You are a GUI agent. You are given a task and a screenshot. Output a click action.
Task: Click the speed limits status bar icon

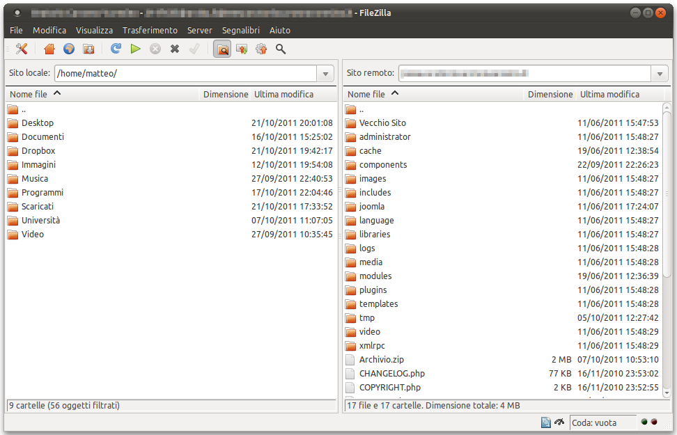tap(559, 422)
